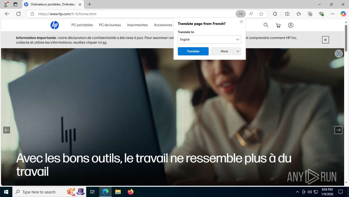Expand the More options dropdown
This screenshot has width=349, height=197.
click(226, 51)
